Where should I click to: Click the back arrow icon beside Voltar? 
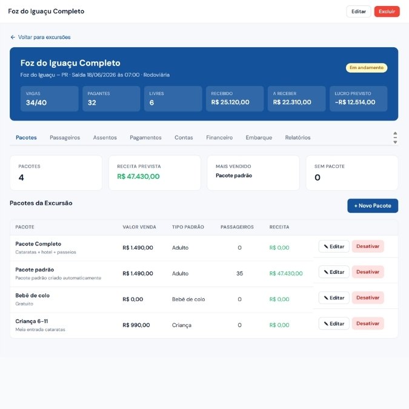tap(13, 38)
